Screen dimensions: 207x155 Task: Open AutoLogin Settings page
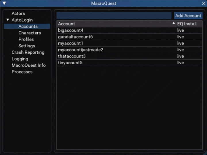[x=27, y=46]
